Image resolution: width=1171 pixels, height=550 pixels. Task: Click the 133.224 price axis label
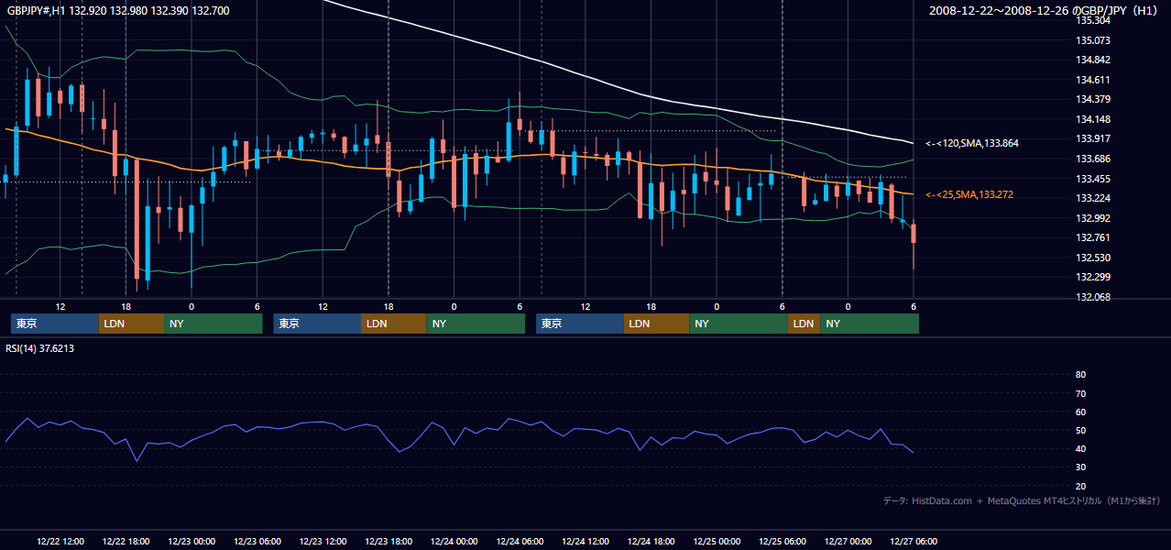[x=1093, y=198]
